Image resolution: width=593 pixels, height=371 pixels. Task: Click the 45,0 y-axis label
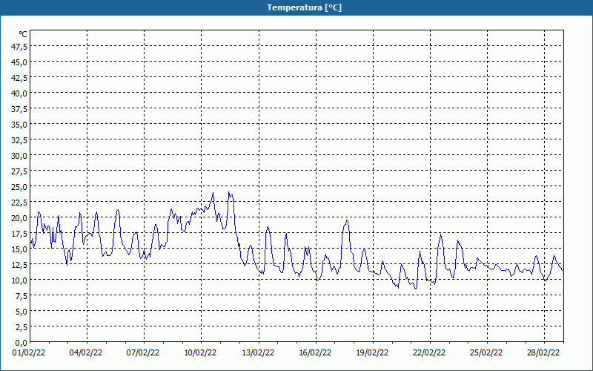[20, 62]
